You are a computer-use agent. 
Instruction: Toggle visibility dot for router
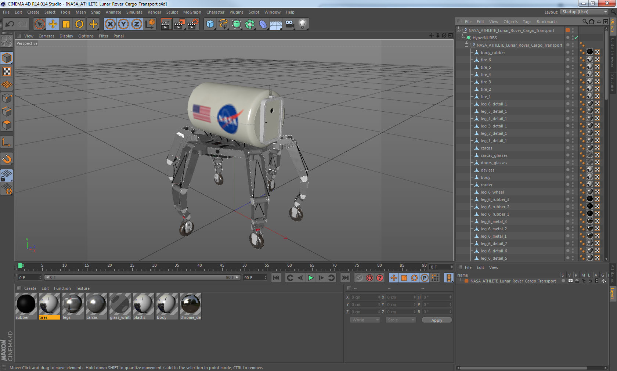pyautogui.click(x=568, y=184)
